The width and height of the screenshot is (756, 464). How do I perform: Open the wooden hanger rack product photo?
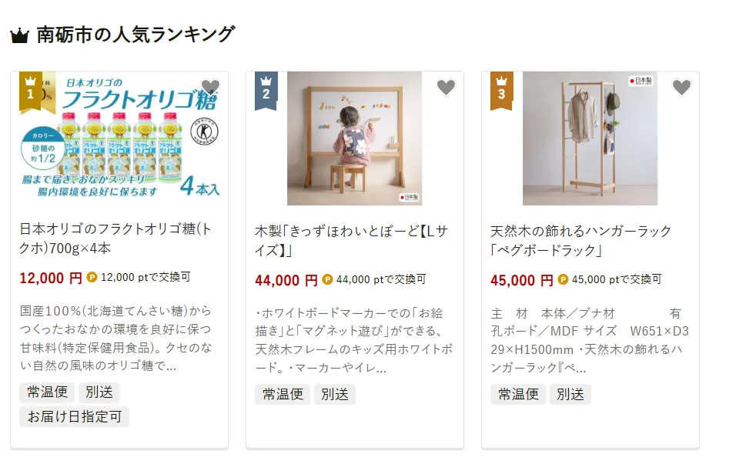click(x=590, y=139)
